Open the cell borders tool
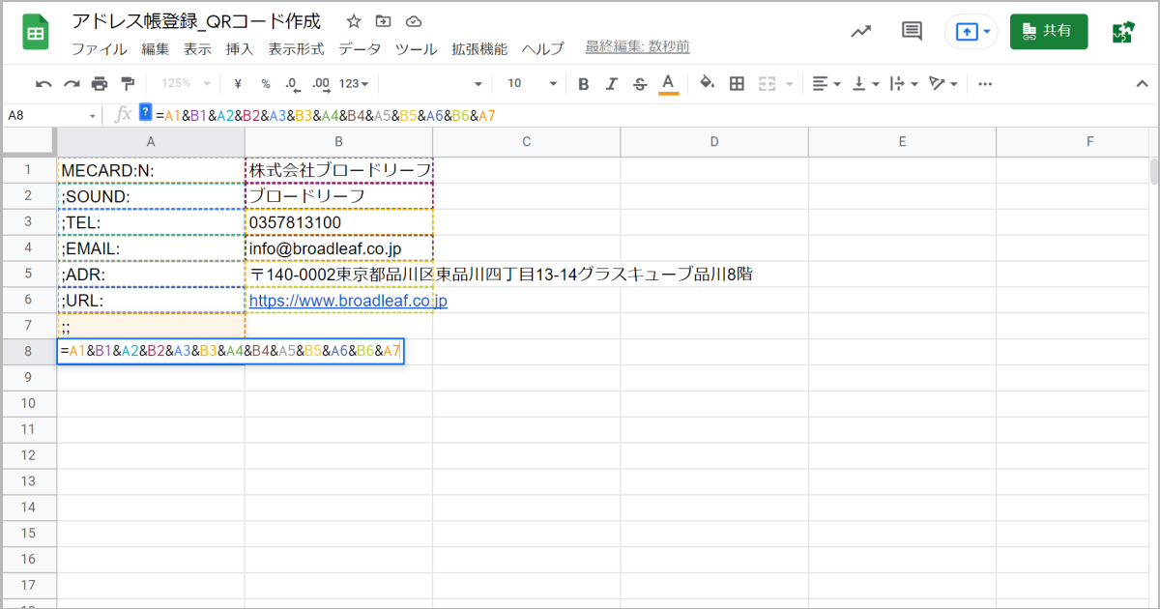Screen dimensions: 1160x609 737,84
